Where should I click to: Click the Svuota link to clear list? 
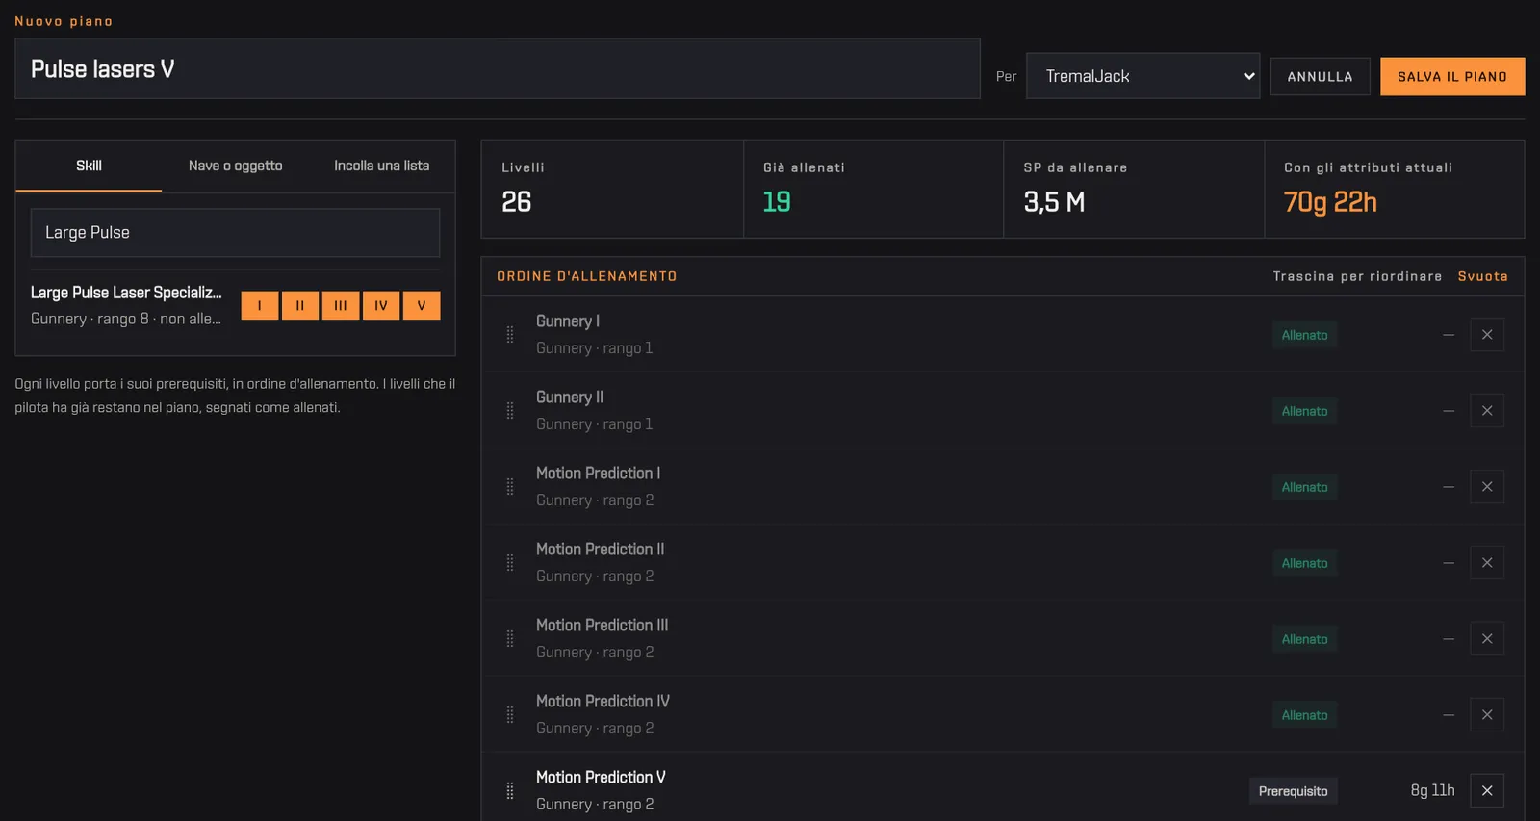[x=1482, y=276]
